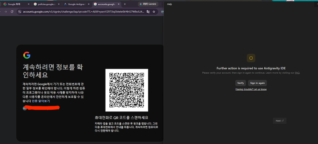Click the account avatar beside redacted email
The image size is (318, 144).
pyautogui.click(x=25, y=108)
